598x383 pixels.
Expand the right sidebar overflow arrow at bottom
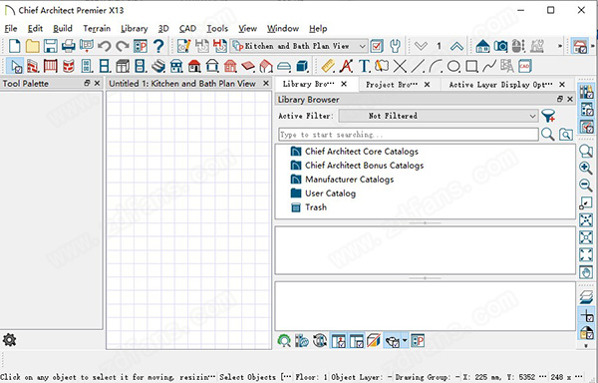[x=586, y=346]
